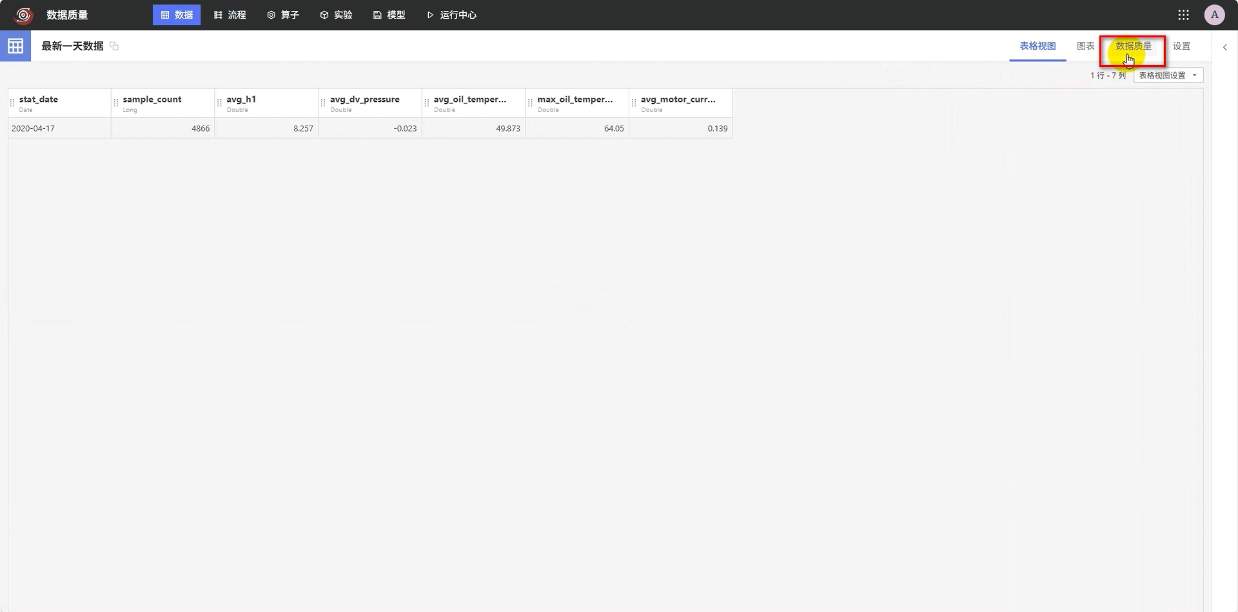Click the copy icon next to 最新一天数据
The width and height of the screenshot is (1238, 612).
click(x=114, y=46)
